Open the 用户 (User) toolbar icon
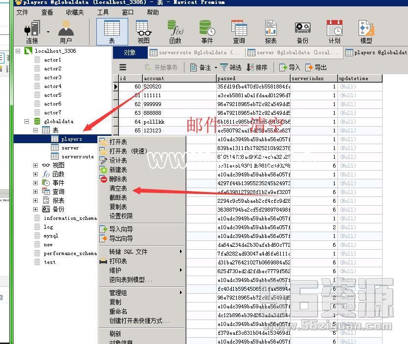The width and height of the screenshot is (408, 344). coord(66,31)
